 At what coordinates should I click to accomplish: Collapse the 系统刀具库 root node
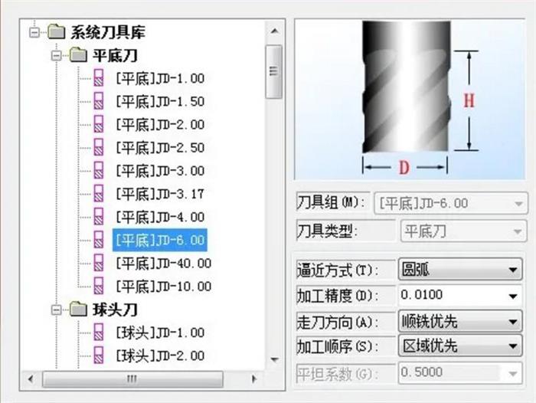34,32
